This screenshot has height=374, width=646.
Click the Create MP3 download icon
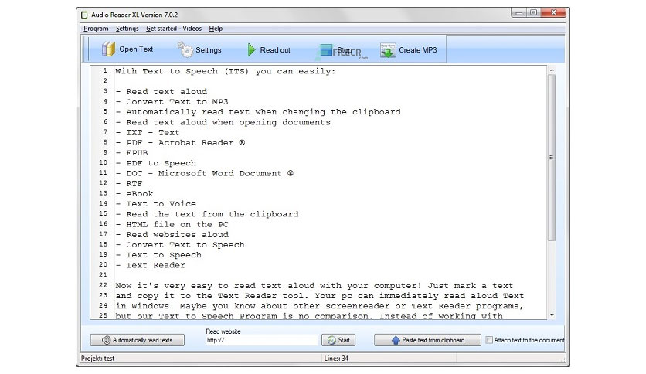click(388, 50)
